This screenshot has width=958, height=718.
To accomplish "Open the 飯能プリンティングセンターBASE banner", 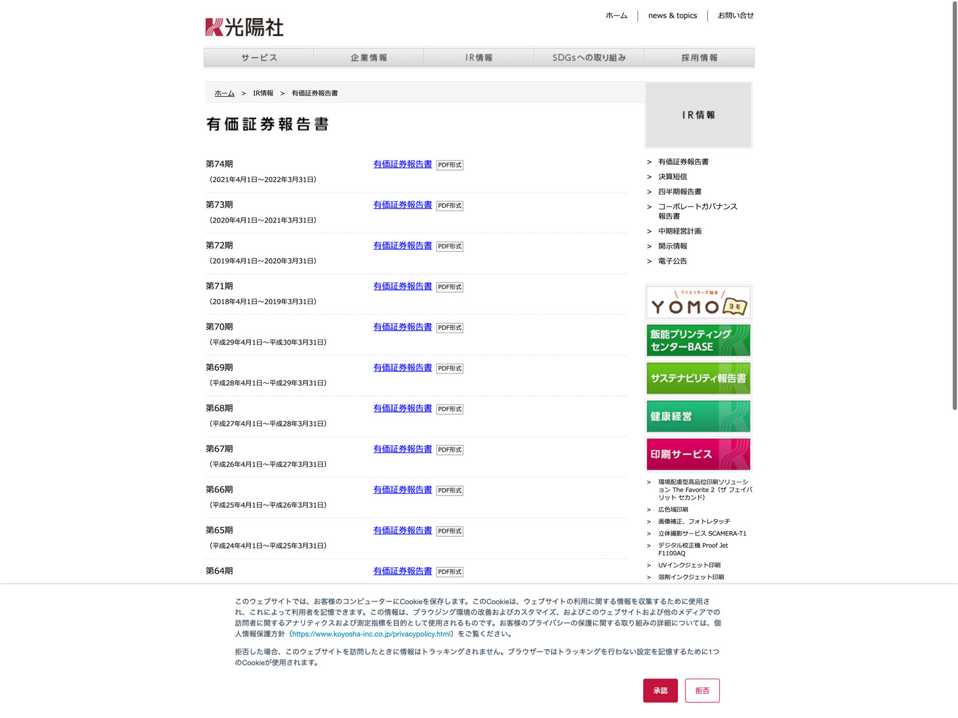I will tap(698, 340).
